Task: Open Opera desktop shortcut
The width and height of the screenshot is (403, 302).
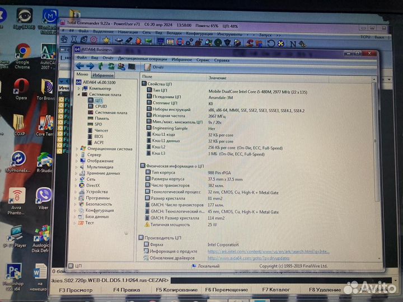Action: point(21,89)
